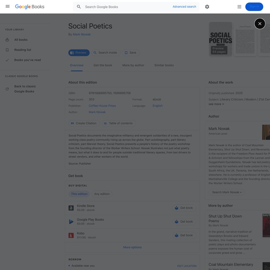Select This edition filter chip
This screenshot has height=270, width=270.
point(79,194)
